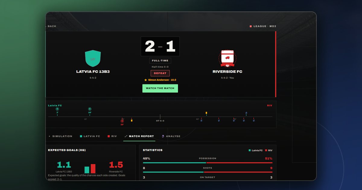The height and width of the screenshot is (190, 362).
Task: Click the red square on RIV tab
Action: point(109,136)
